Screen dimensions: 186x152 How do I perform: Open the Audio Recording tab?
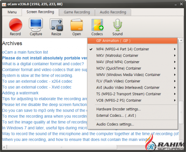point(113,12)
